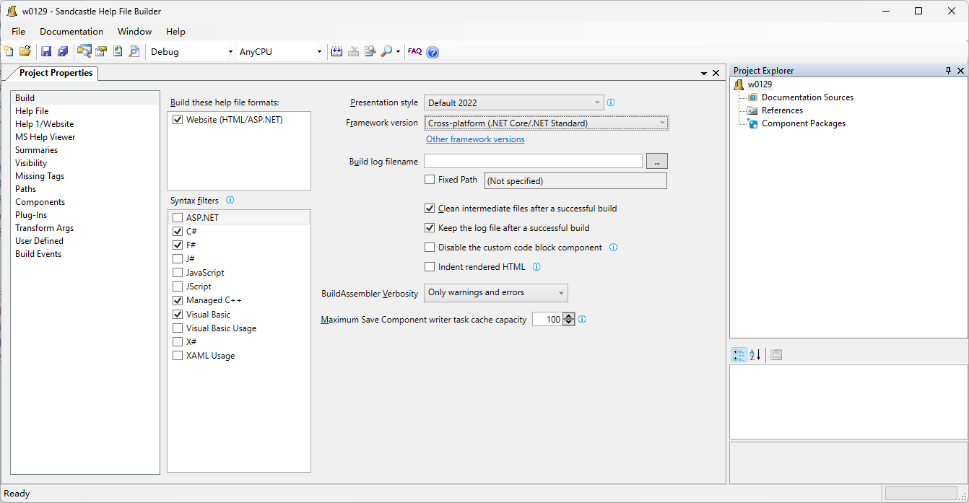Select the Project Properties tab
The width and height of the screenshot is (969, 503).
(x=56, y=73)
